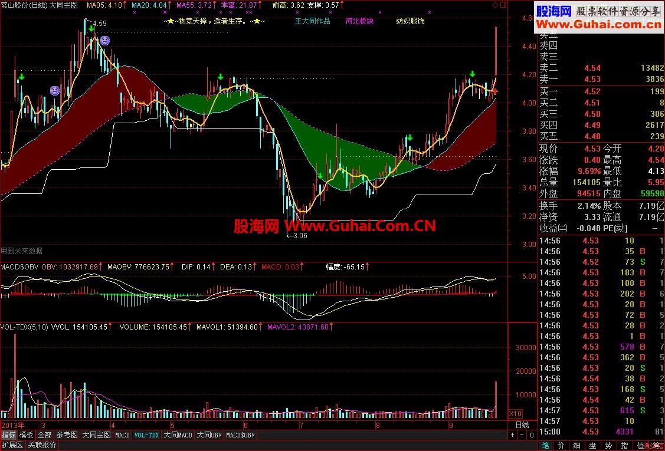Click the 2013年 label on the time axis
Image resolution: width=665 pixels, height=451 pixels.
point(13,425)
